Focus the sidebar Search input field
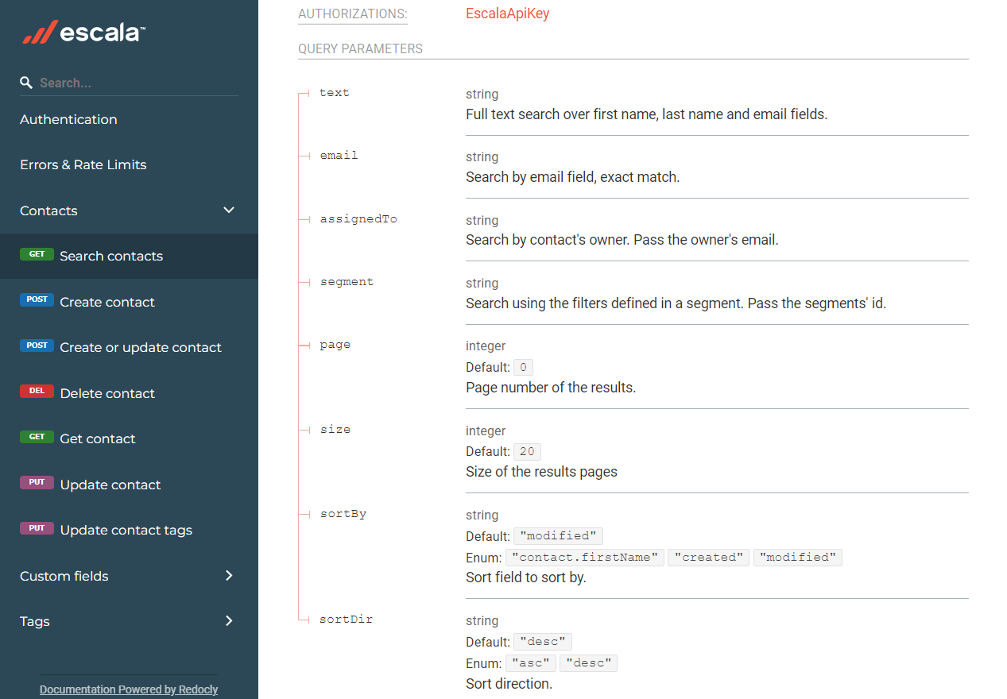 (135, 83)
